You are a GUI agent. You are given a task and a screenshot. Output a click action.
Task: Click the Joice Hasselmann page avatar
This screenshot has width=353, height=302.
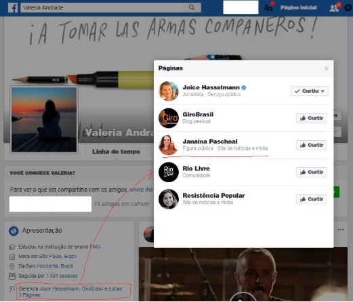tap(169, 91)
